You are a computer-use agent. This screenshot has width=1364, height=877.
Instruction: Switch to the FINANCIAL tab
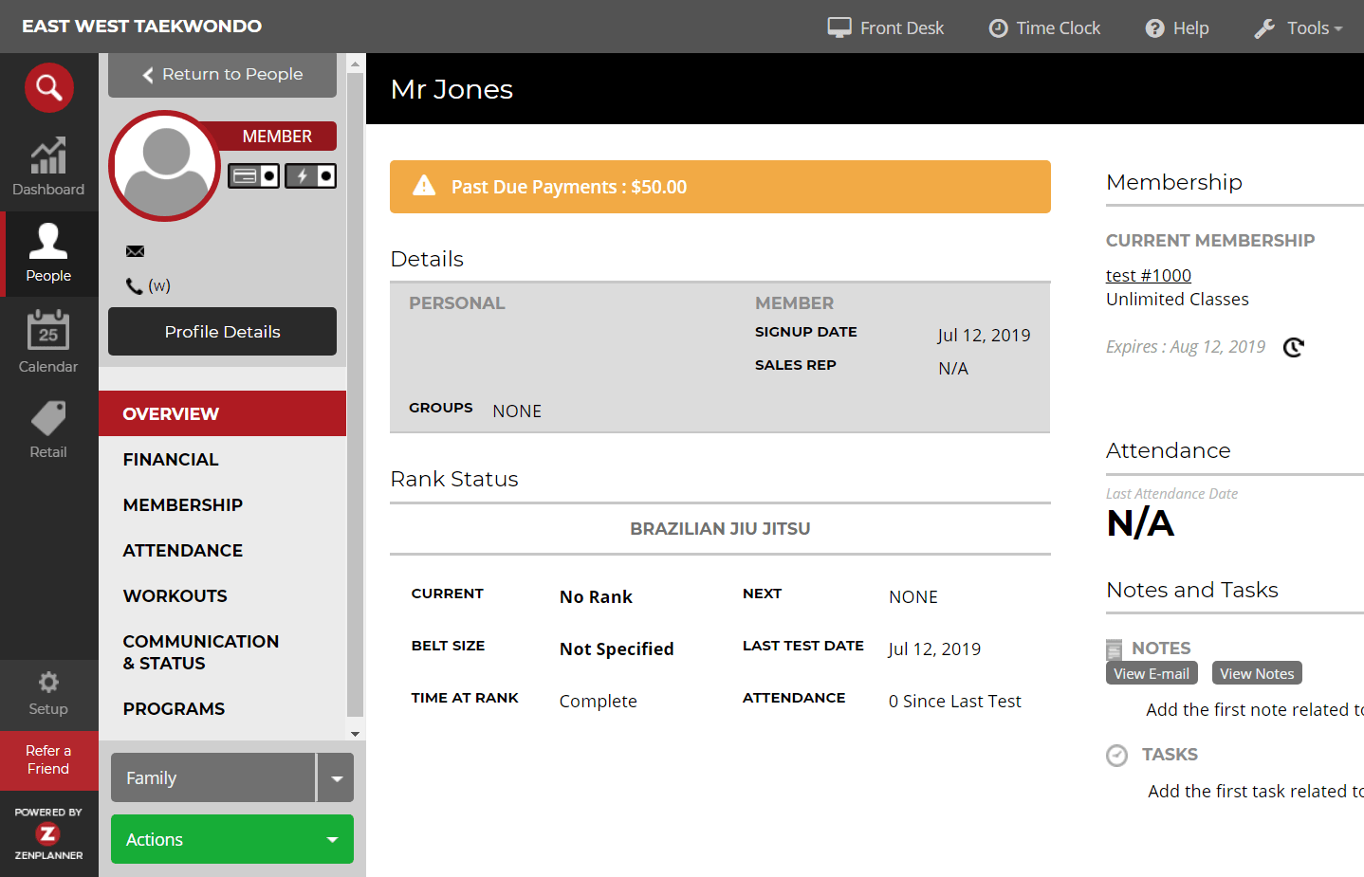171,460
